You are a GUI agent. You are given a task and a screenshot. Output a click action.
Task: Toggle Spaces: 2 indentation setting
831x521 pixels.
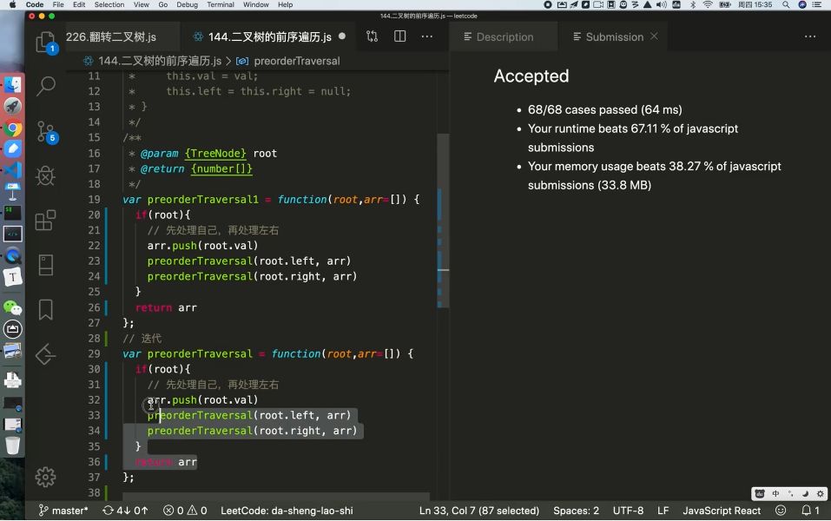(576, 511)
